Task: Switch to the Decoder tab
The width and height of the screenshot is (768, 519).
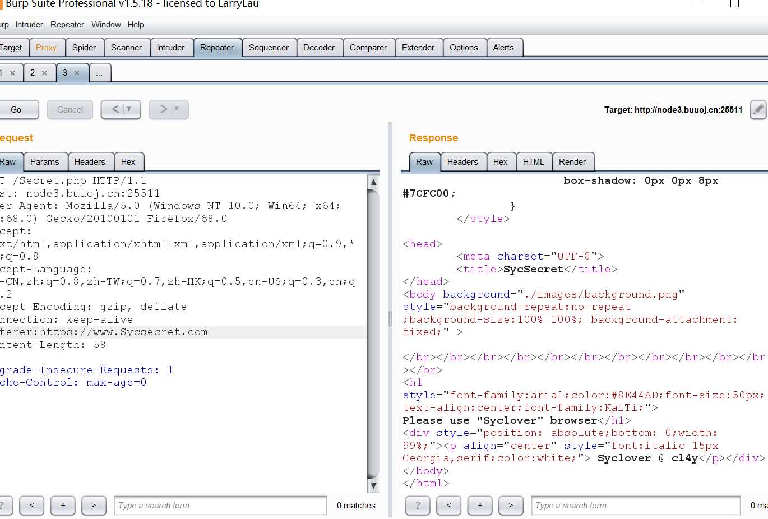Action: (318, 48)
